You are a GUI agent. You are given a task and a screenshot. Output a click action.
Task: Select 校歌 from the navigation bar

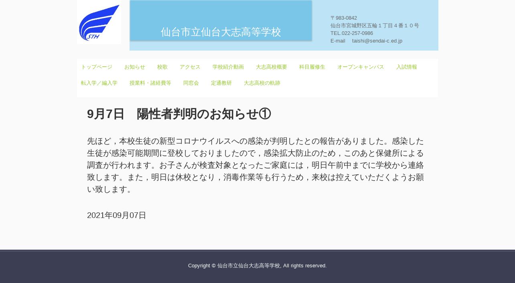pyautogui.click(x=162, y=67)
